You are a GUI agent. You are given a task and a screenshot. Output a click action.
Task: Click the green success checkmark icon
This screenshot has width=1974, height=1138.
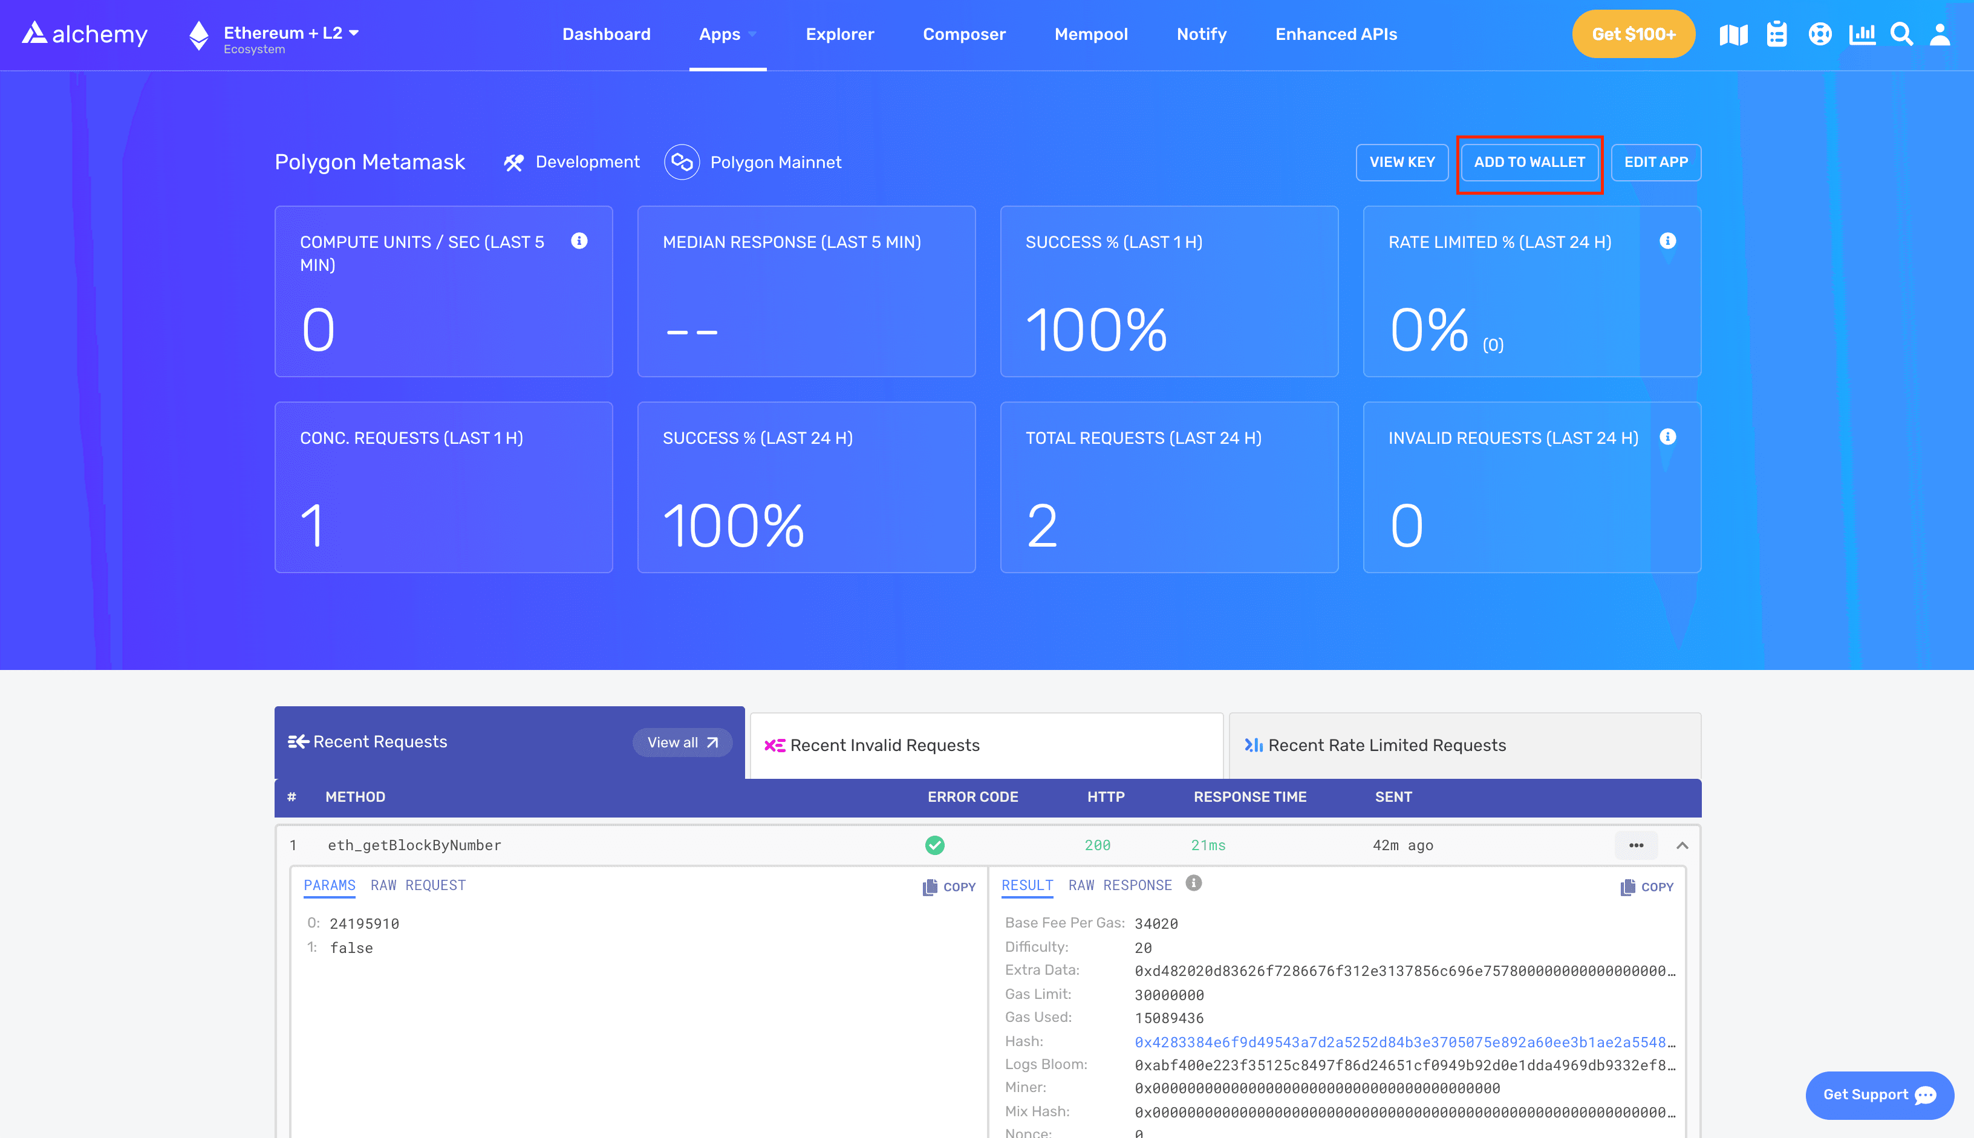[x=934, y=846]
